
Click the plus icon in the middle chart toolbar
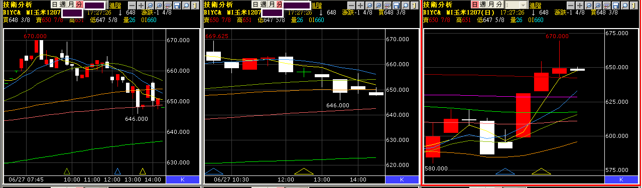[x=360, y=6]
